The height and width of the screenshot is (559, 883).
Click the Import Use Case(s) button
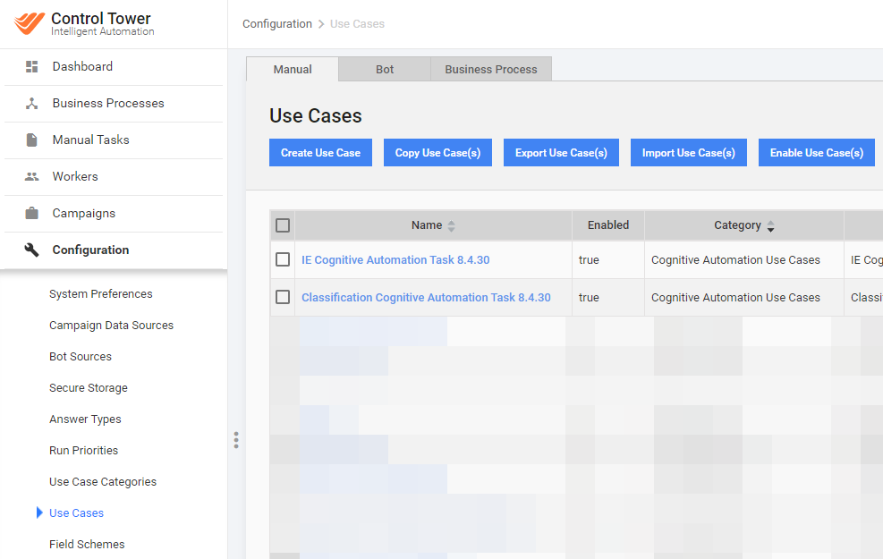pos(688,153)
